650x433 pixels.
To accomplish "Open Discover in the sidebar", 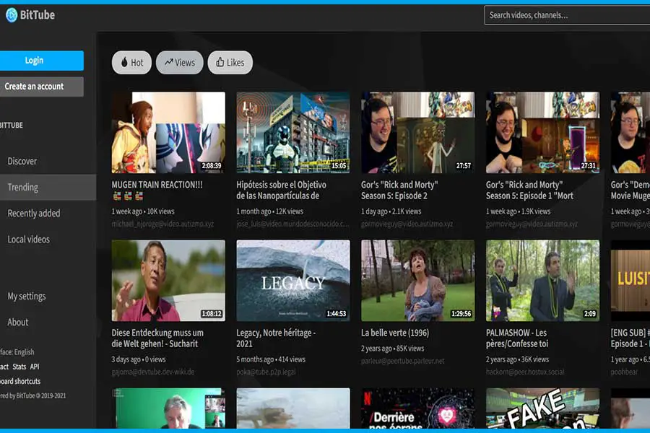I will [x=22, y=161].
